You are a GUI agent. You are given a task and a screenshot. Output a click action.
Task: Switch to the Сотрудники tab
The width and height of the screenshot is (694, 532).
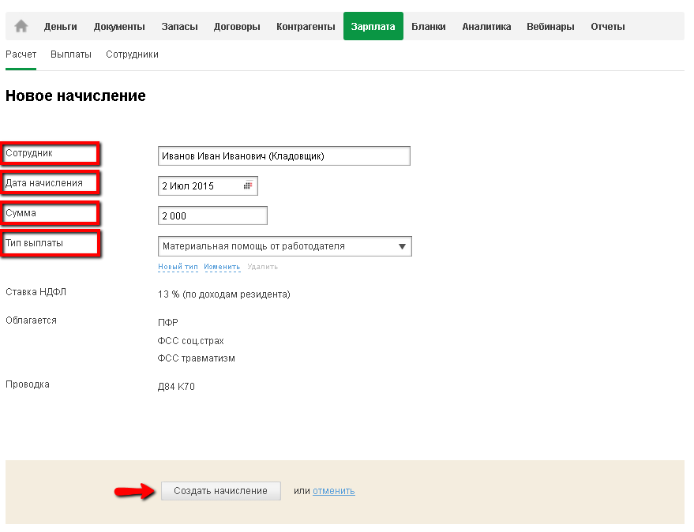[132, 54]
